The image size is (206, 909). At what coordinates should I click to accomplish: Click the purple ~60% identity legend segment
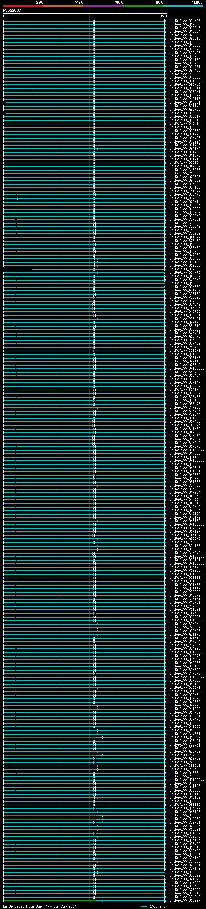[103, 6]
